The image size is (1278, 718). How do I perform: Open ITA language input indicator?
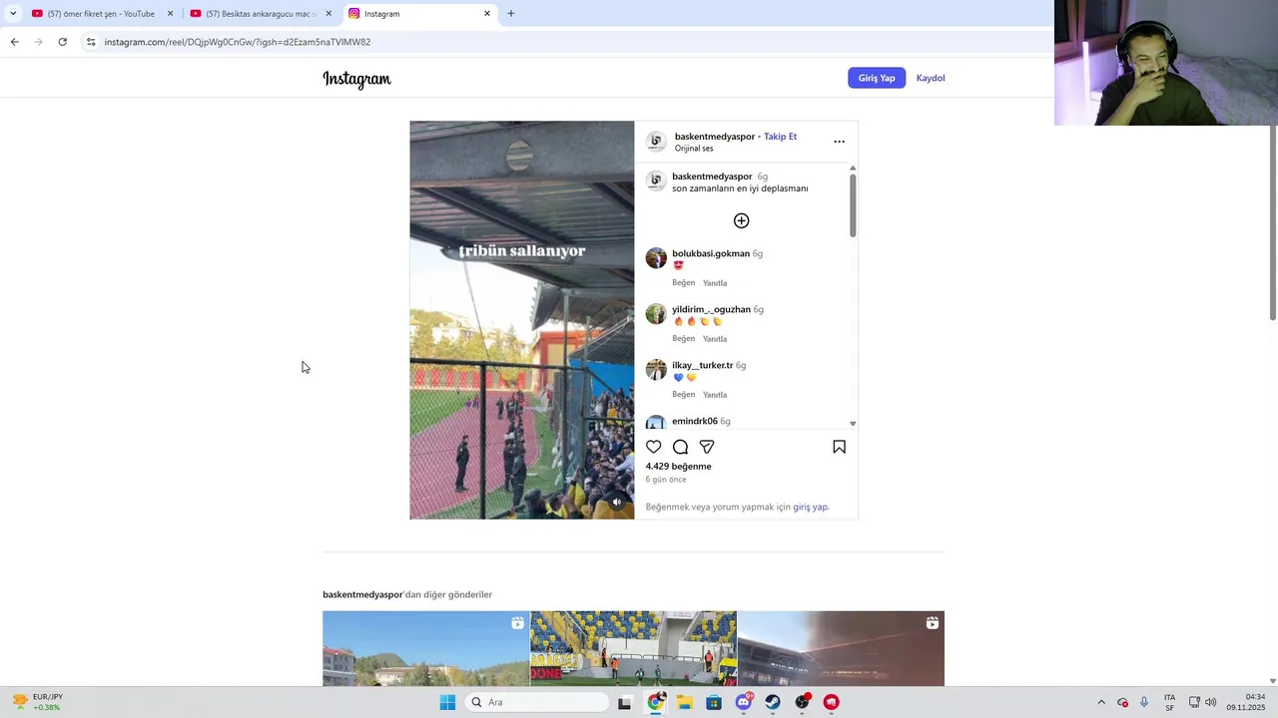point(1169,702)
